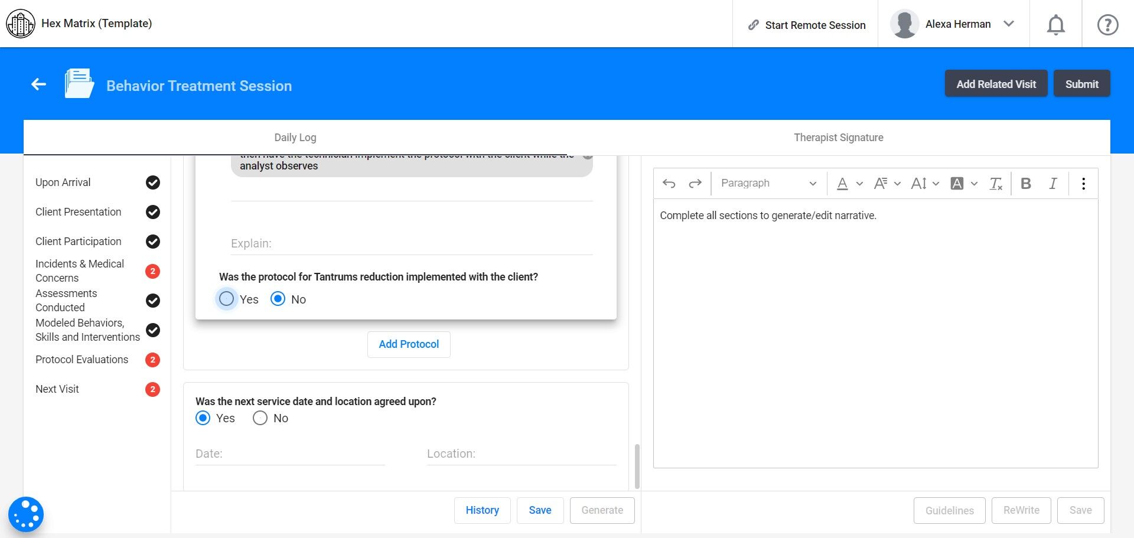Click the Submit button
Screen dimensions: 1134x538
coord(1081,84)
